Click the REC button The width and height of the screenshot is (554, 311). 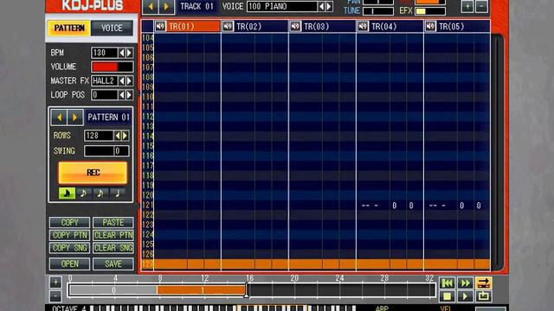(x=93, y=173)
